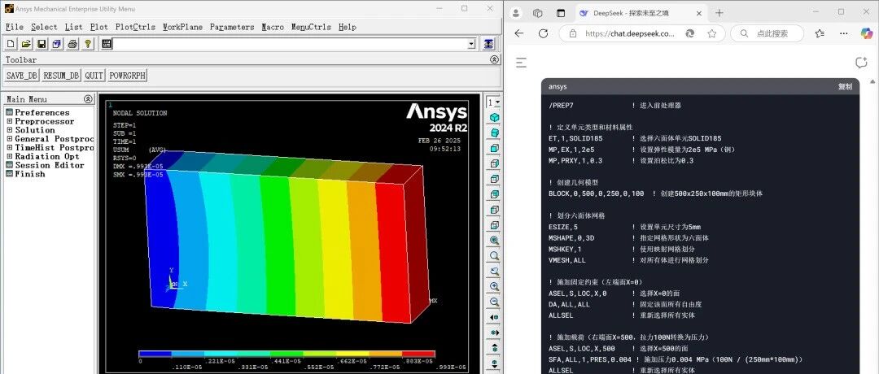Click the Edge address bar URL

click(630, 33)
